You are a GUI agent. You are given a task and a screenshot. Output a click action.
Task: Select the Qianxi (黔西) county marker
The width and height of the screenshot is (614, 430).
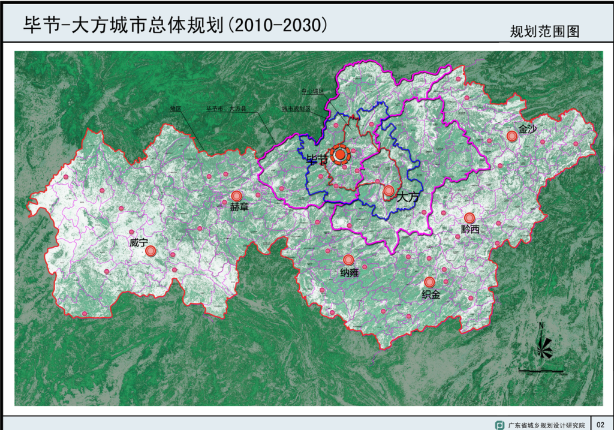click(x=469, y=218)
